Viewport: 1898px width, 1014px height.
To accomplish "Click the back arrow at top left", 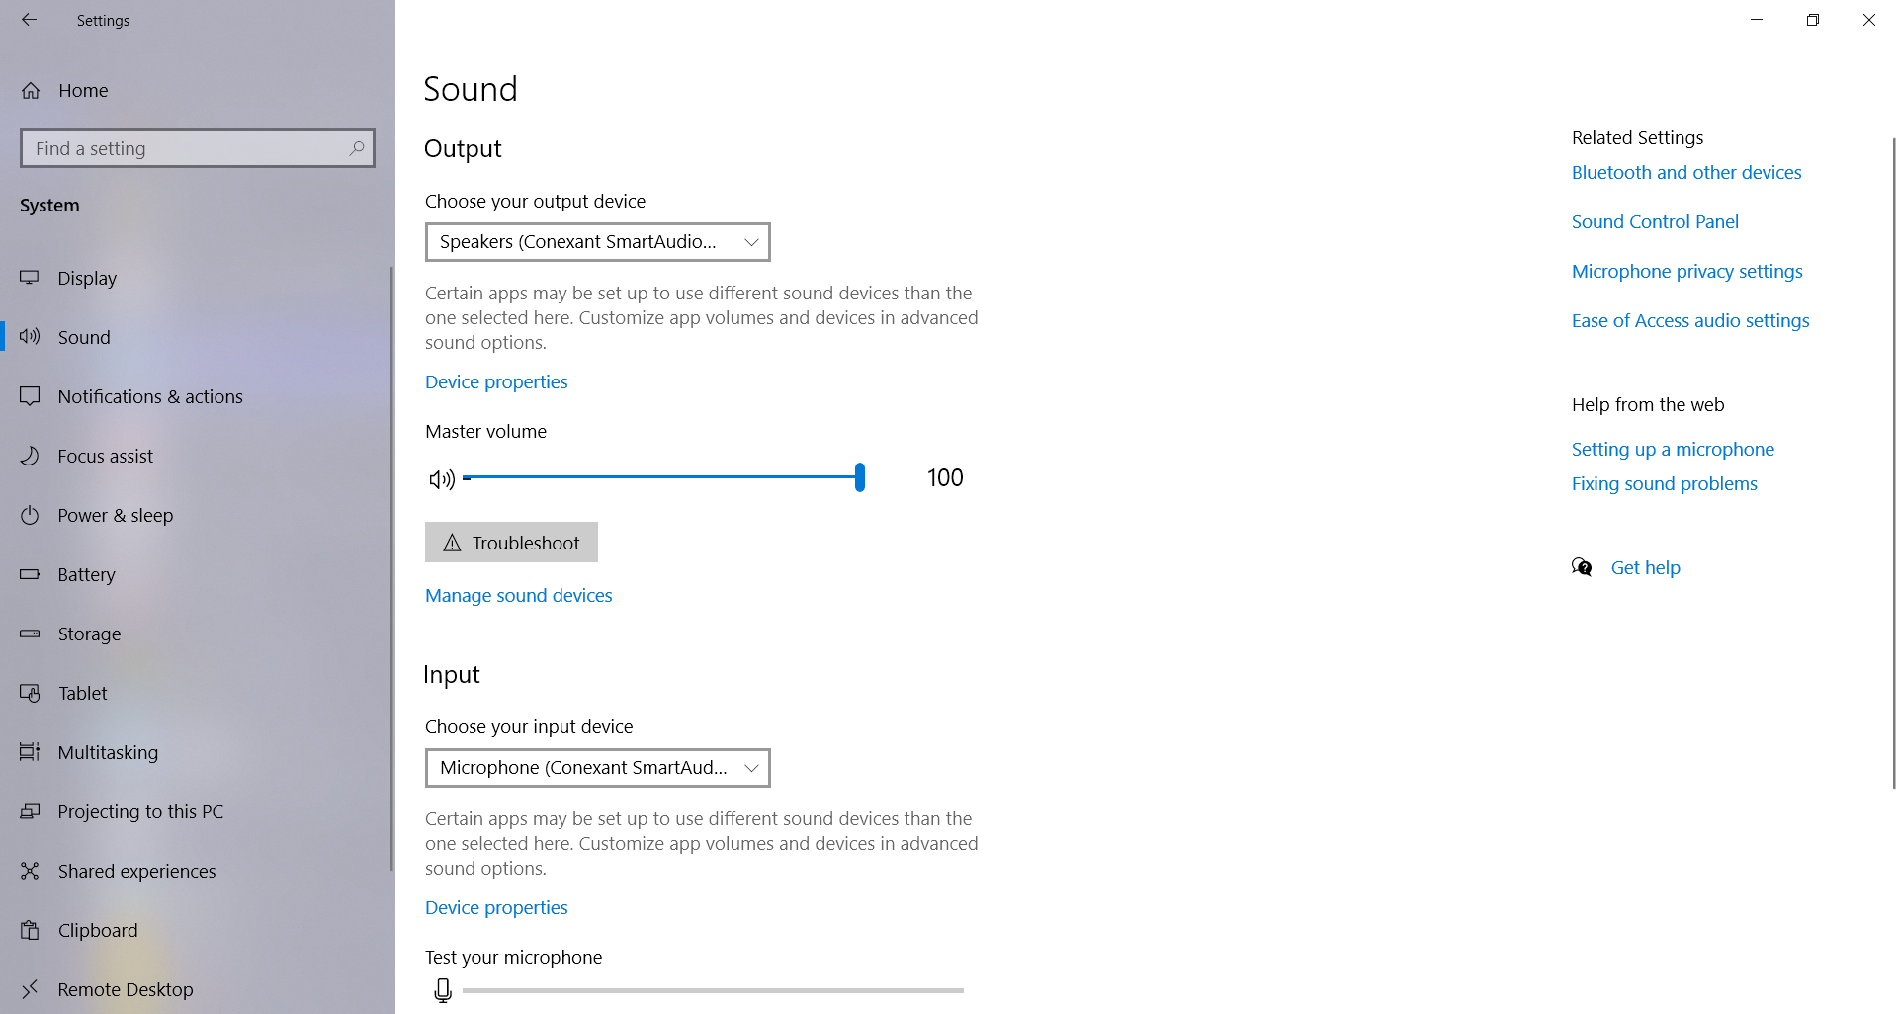I will click(30, 20).
